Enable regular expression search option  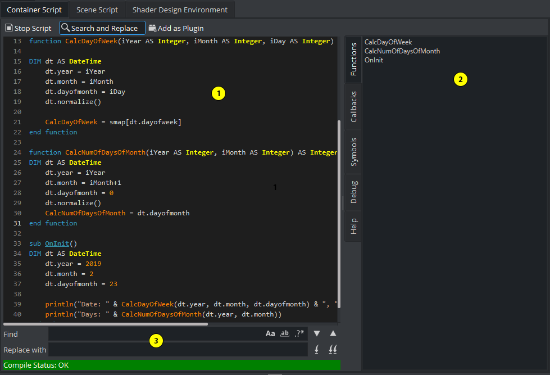[299, 333]
